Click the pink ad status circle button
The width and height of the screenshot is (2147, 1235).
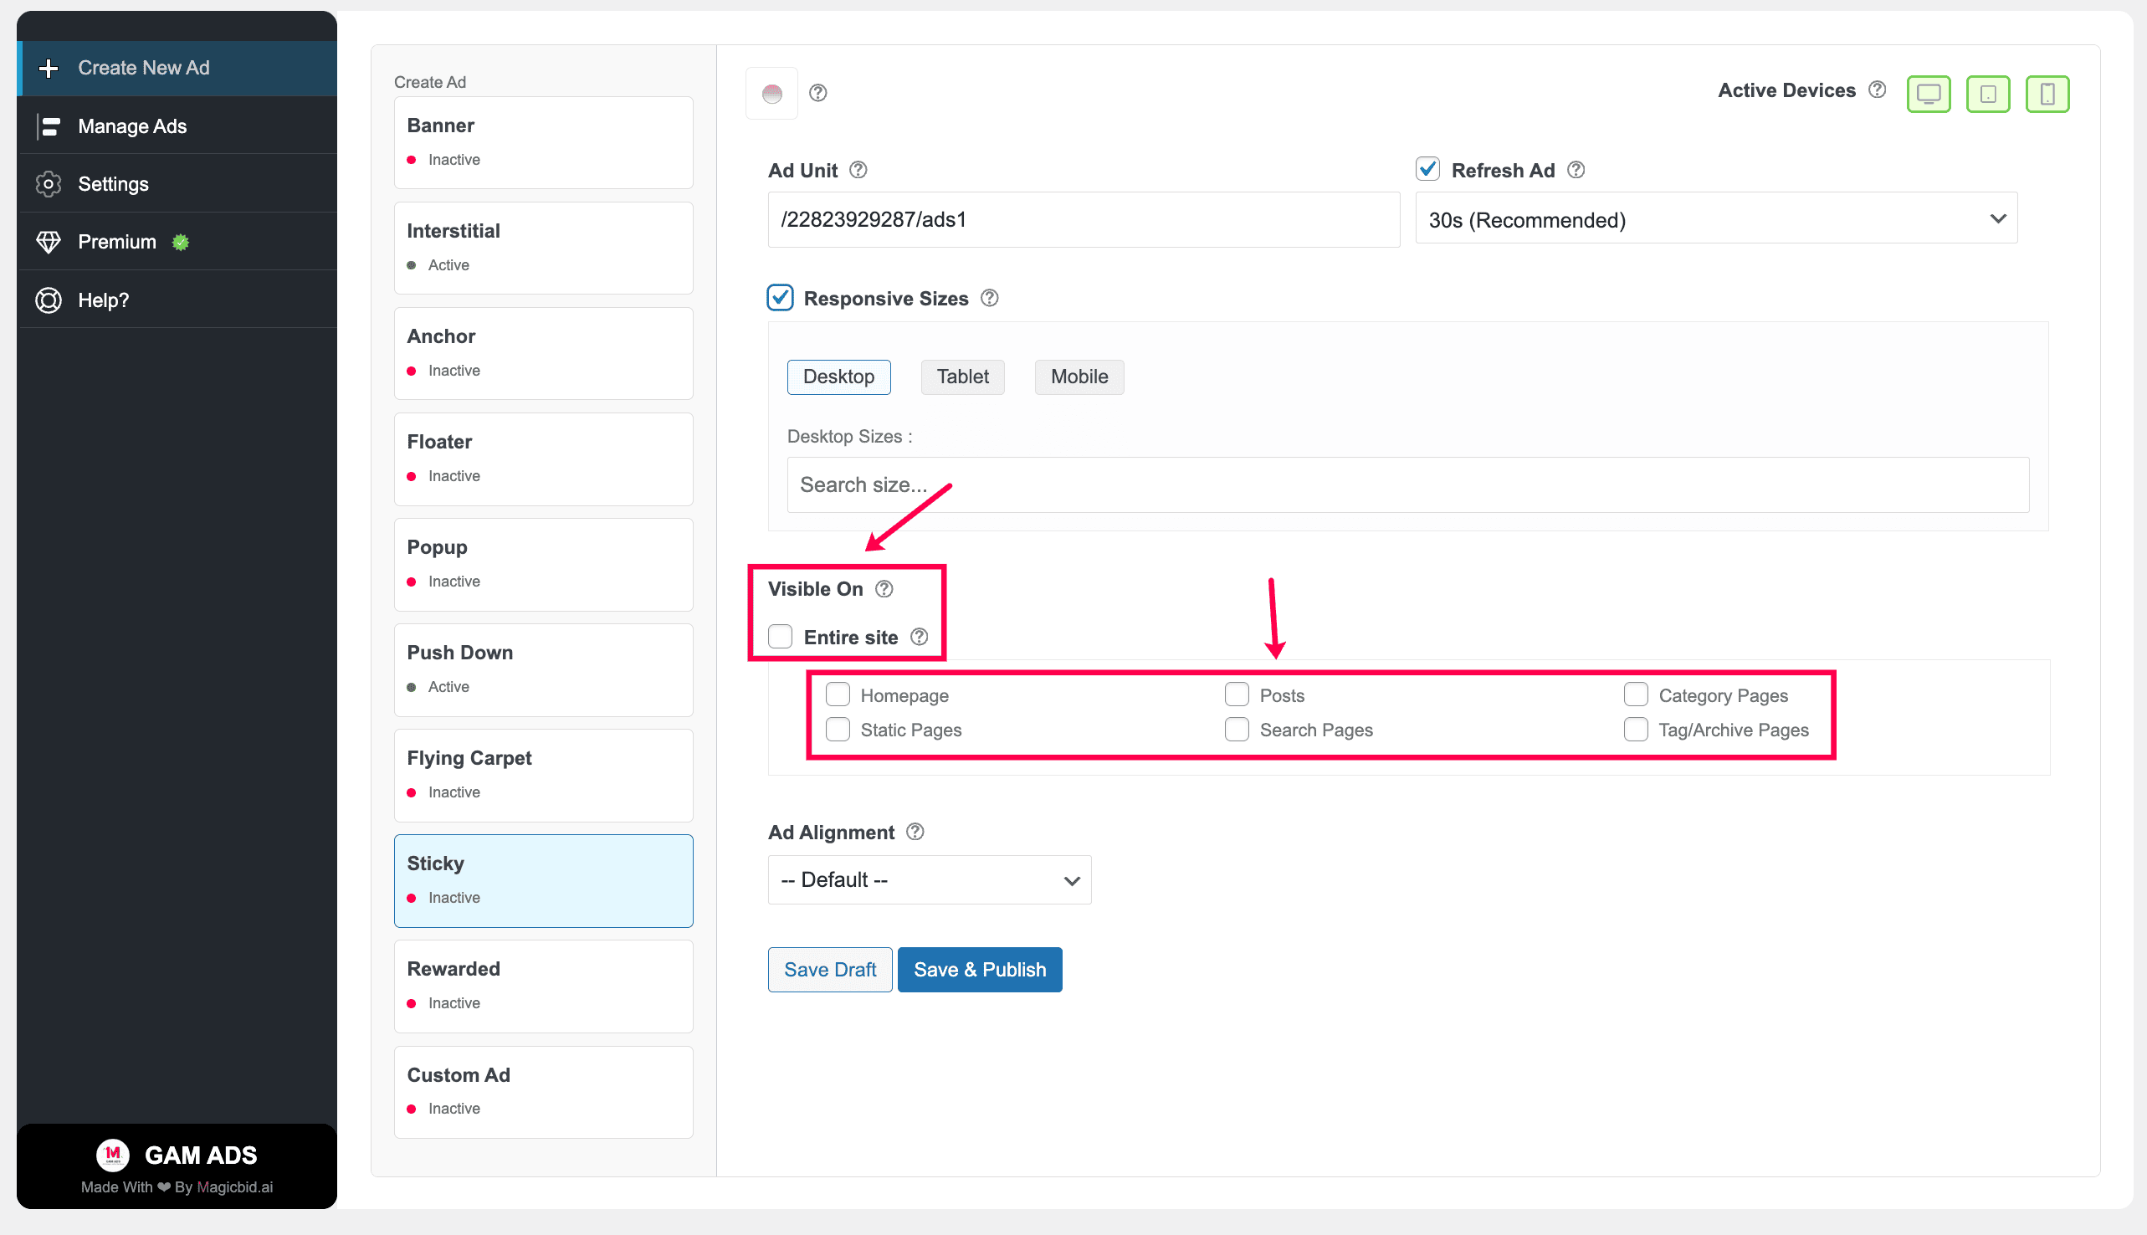771,94
